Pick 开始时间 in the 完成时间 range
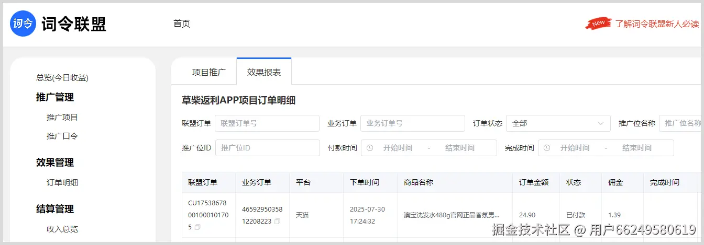The height and width of the screenshot is (245, 704). [575, 148]
